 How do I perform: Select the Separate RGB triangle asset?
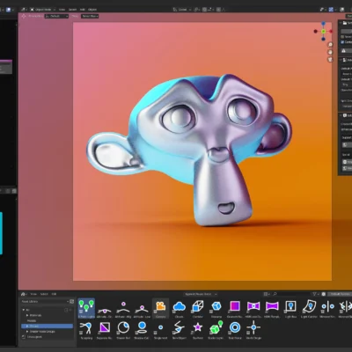pyautogui.click(x=105, y=330)
